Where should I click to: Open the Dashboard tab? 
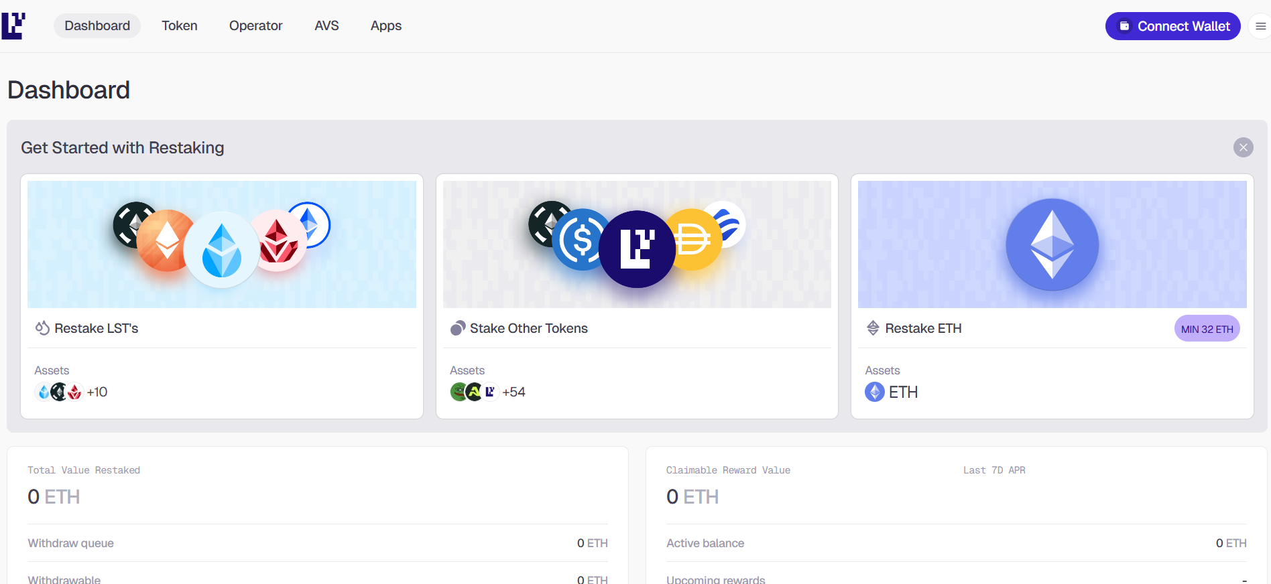[97, 25]
